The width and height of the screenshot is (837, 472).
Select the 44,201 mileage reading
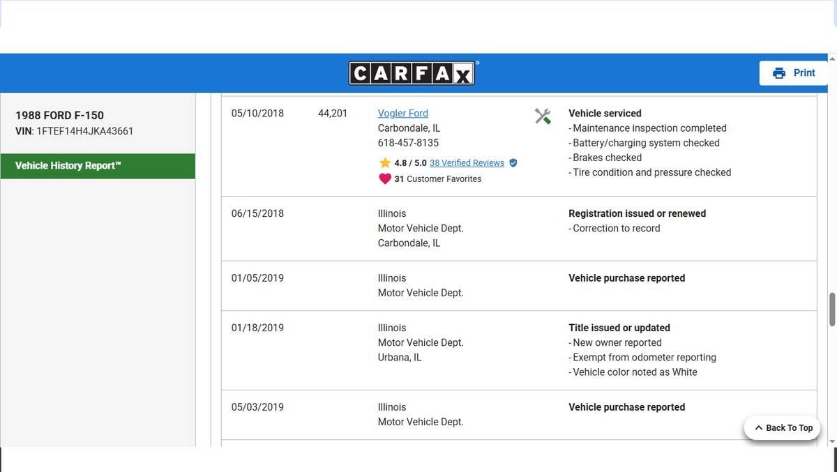332,113
